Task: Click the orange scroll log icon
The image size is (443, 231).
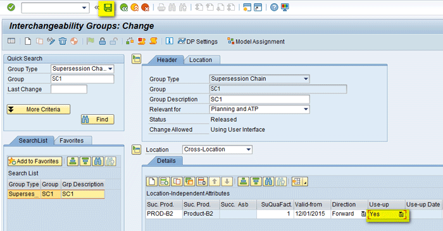Action: coord(153,41)
